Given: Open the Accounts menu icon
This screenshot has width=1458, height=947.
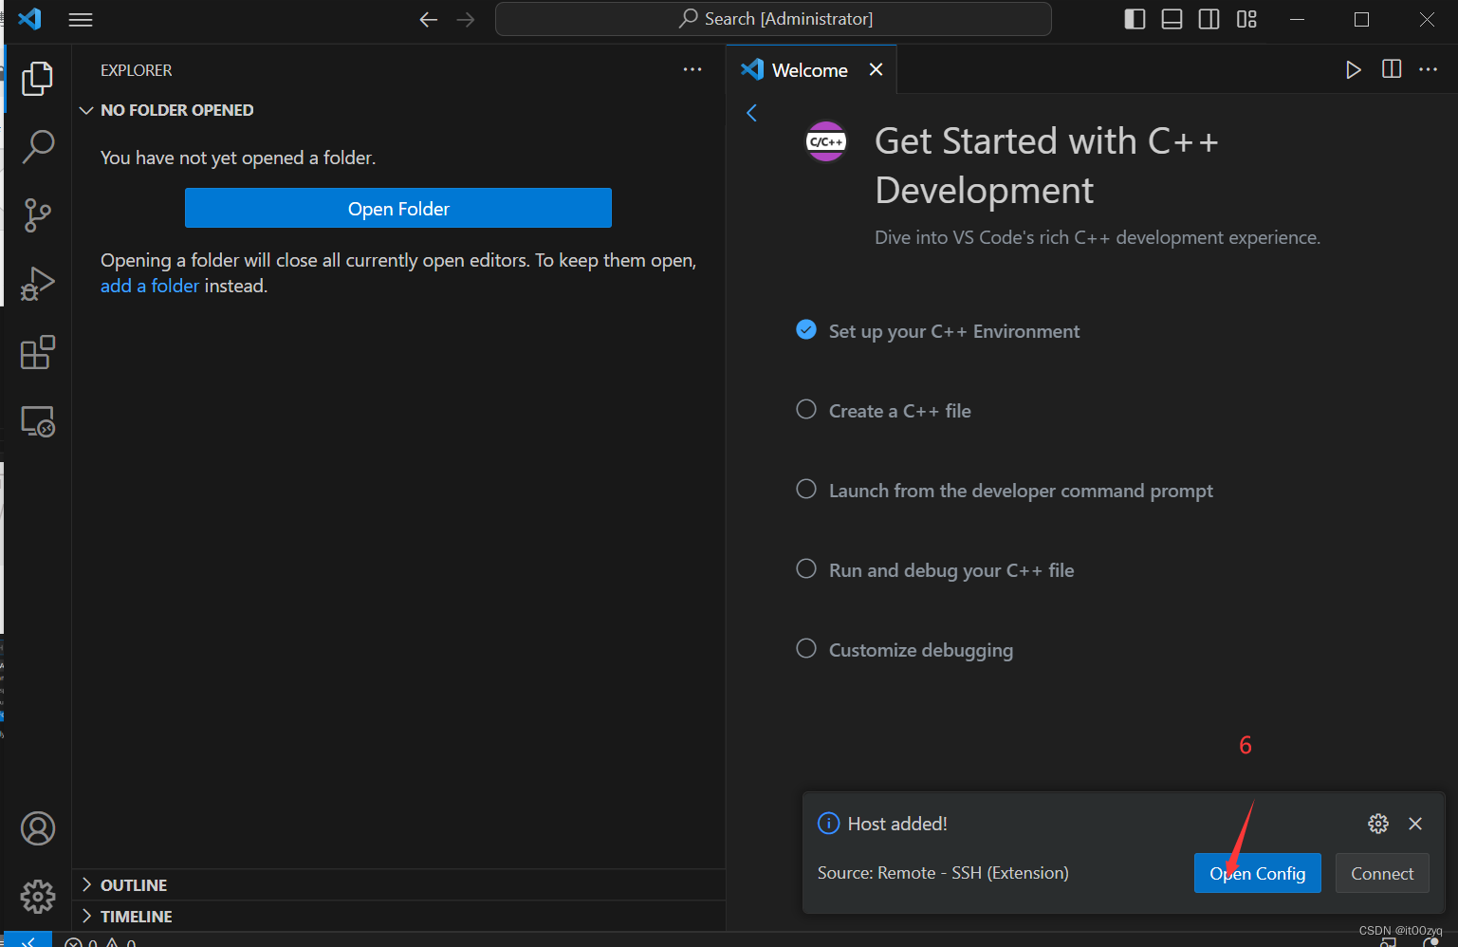Looking at the screenshot, I should pyautogui.click(x=38, y=828).
